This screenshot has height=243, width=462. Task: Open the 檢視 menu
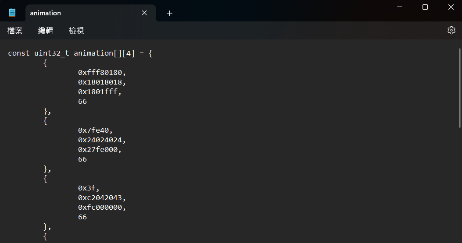[76, 31]
